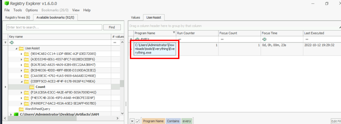Image resolution: width=341 pixels, height=124 pixels.
Task: Select the UserAssist folder icon
Action: (21, 48)
